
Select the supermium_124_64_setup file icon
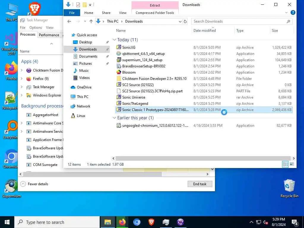pos(119,60)
